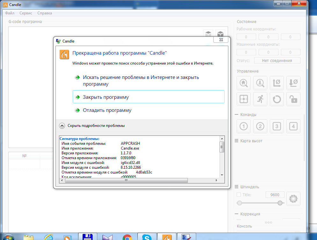The height and width of the screenshot is (240, 317).
Task: Open Google Chrome from the taskbar
Action: [127, 237]
